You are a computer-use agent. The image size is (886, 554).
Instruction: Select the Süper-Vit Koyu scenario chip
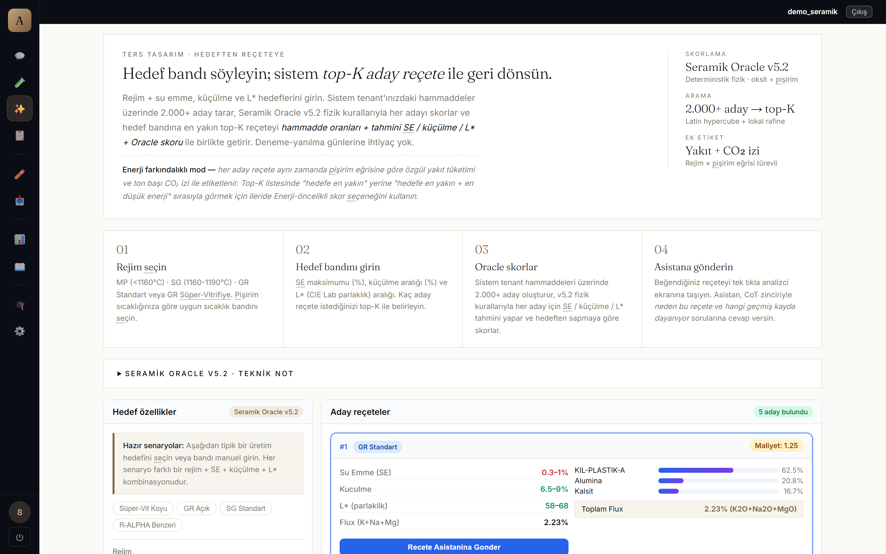(x=143, y=508)
